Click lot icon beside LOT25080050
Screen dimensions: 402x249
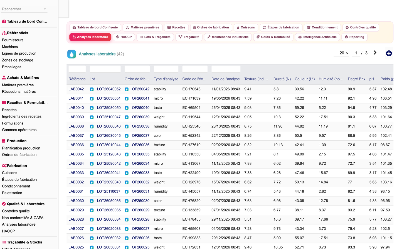coord(92,108)
